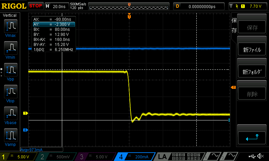Screen dimensions: 269x161
Task: Click the yellow channel 1 ground marker
Action: (x=26, y=113)
